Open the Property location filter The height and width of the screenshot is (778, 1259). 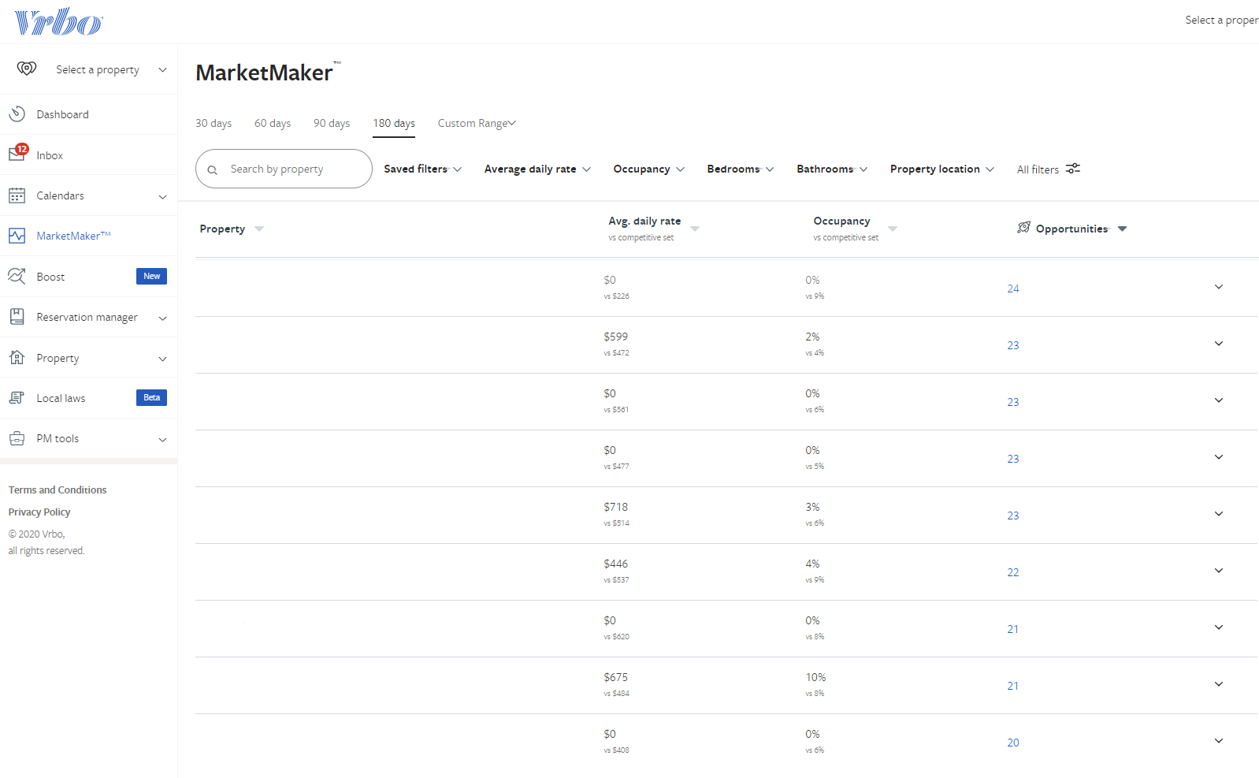pos(942,169)
